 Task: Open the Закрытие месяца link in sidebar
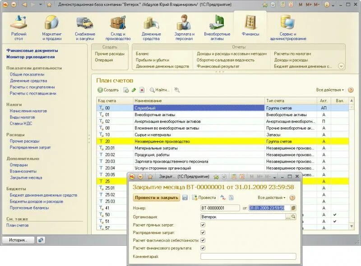tap(26, 178)
